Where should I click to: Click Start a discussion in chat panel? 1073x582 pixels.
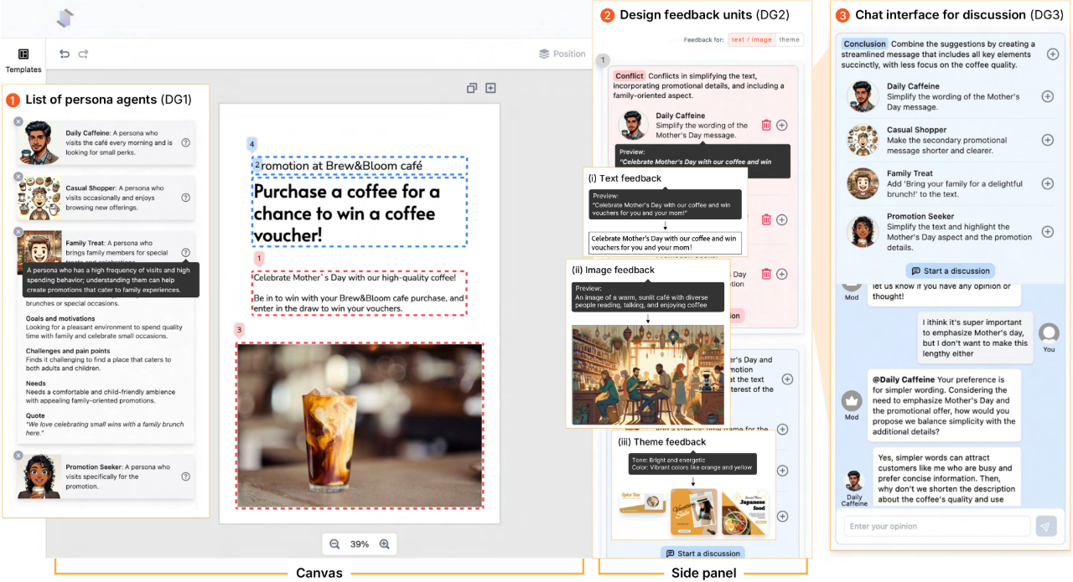951,270
